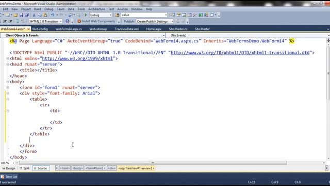Click the validation target settings icon
330x186 pixels.
(x=68, y=21)
